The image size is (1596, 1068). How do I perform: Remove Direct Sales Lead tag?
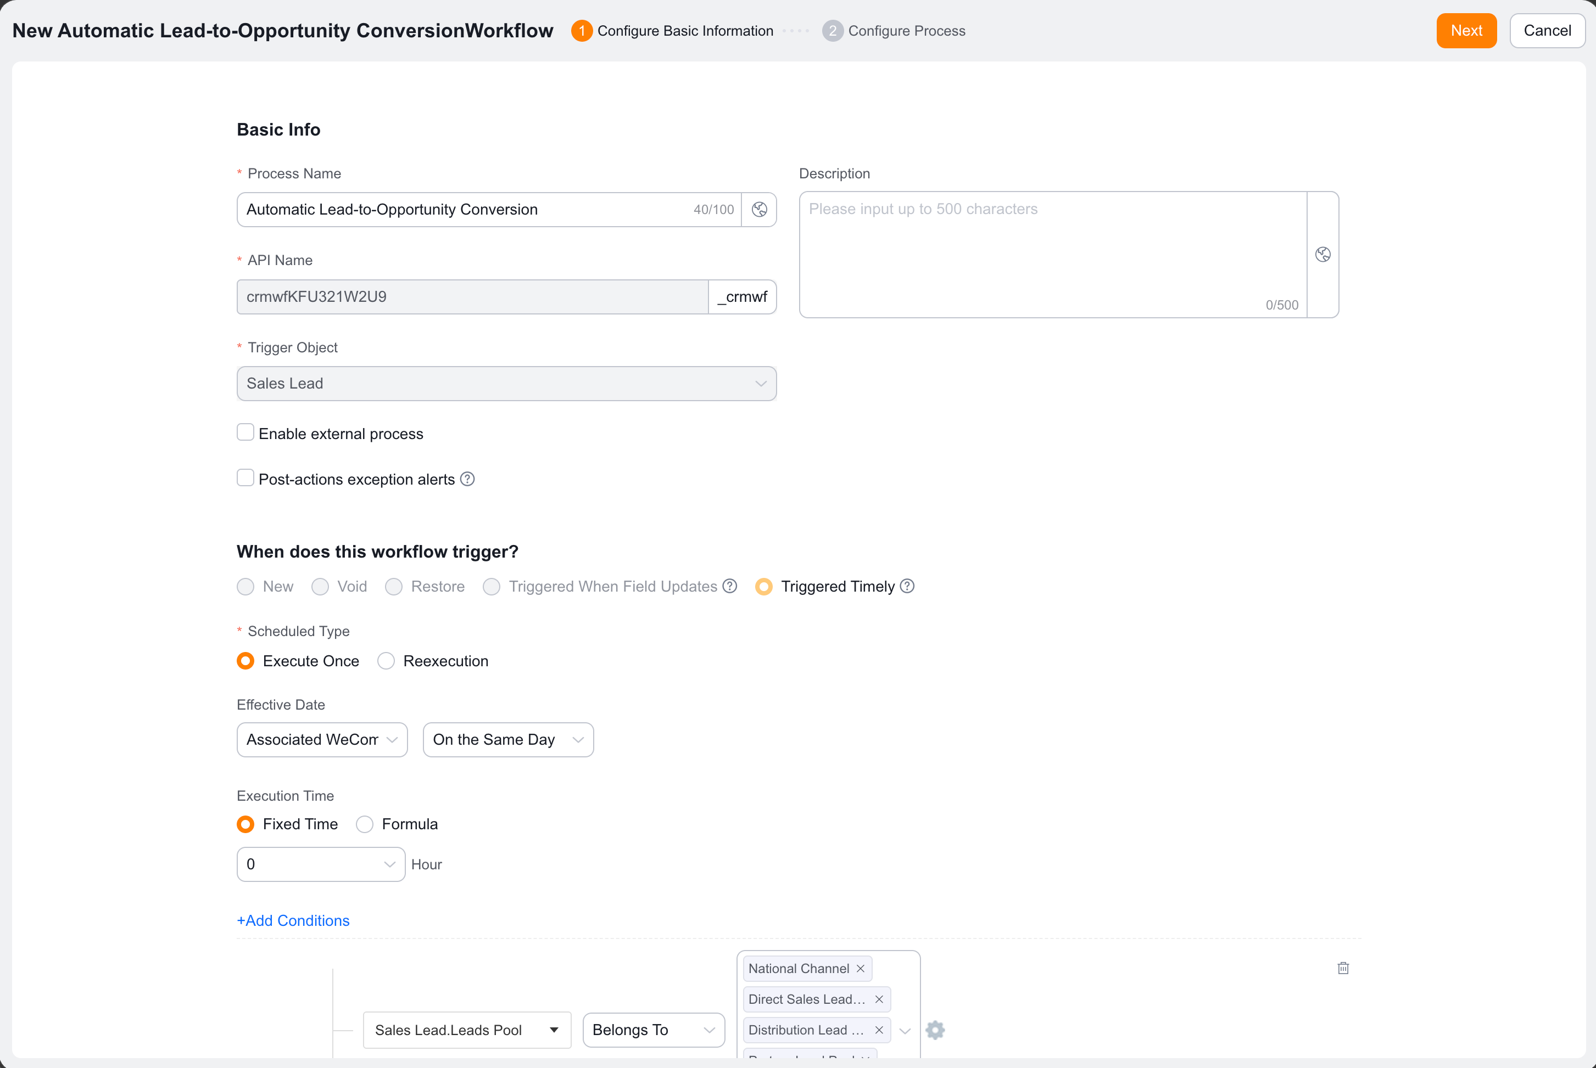pyautogui.click(x=879, y=999)
